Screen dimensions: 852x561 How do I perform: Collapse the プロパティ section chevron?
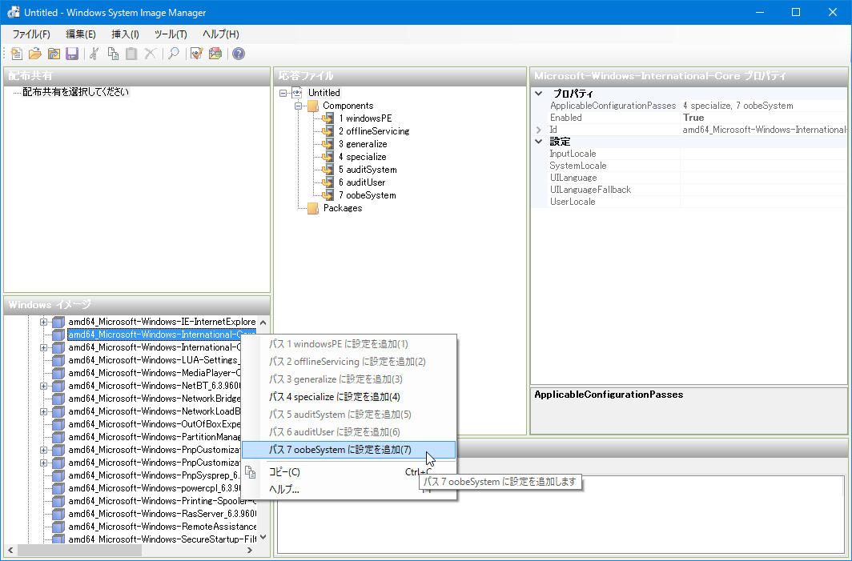tap(539, 94)
